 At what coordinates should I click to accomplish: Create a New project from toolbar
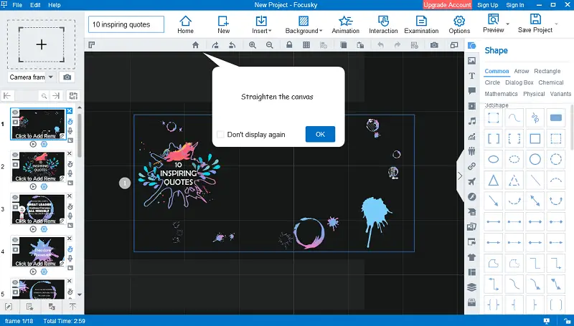click(x=223, y=24)
